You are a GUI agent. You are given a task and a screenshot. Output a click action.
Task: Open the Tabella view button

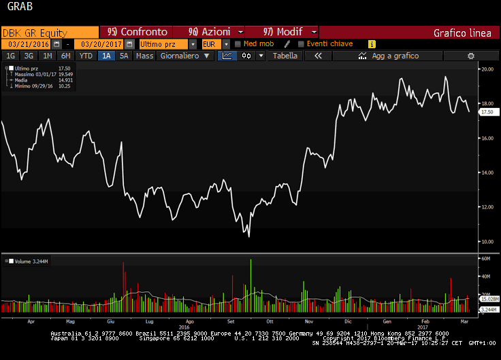(285, 56)
